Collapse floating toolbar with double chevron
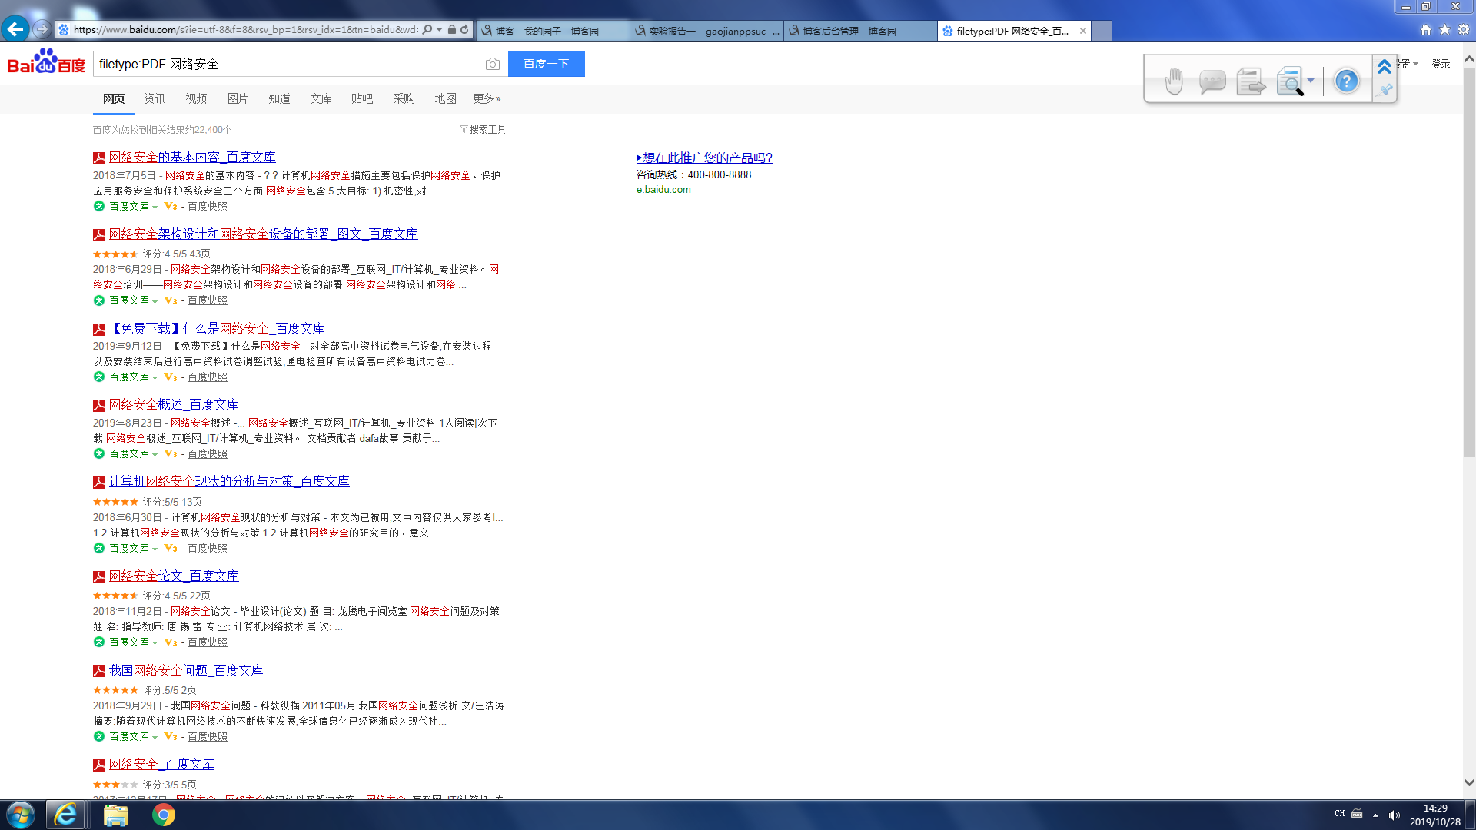This screenshot has width=1476, height=830. 1385,67
